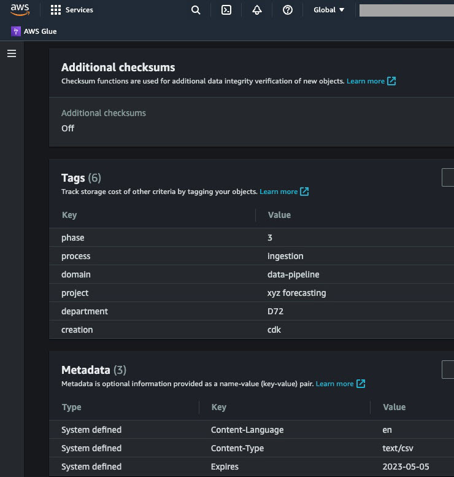Open the Services grid menu
The image size is (454, 477).
[x=56, y=10]
